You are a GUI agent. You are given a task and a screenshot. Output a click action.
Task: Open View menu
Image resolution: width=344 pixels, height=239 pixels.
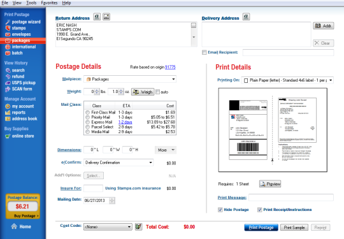click(17, 3)
